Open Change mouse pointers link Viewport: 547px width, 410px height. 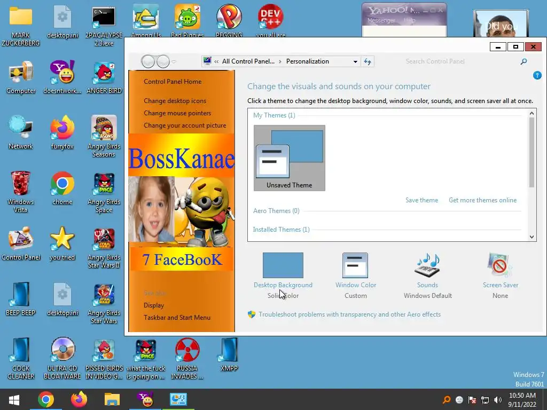[x=177, y=113]
